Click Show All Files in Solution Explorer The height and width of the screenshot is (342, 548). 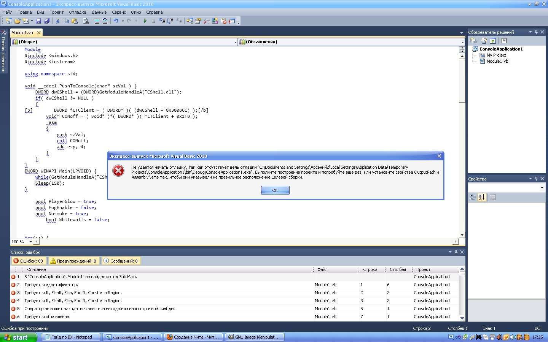[x=484, y=41]
